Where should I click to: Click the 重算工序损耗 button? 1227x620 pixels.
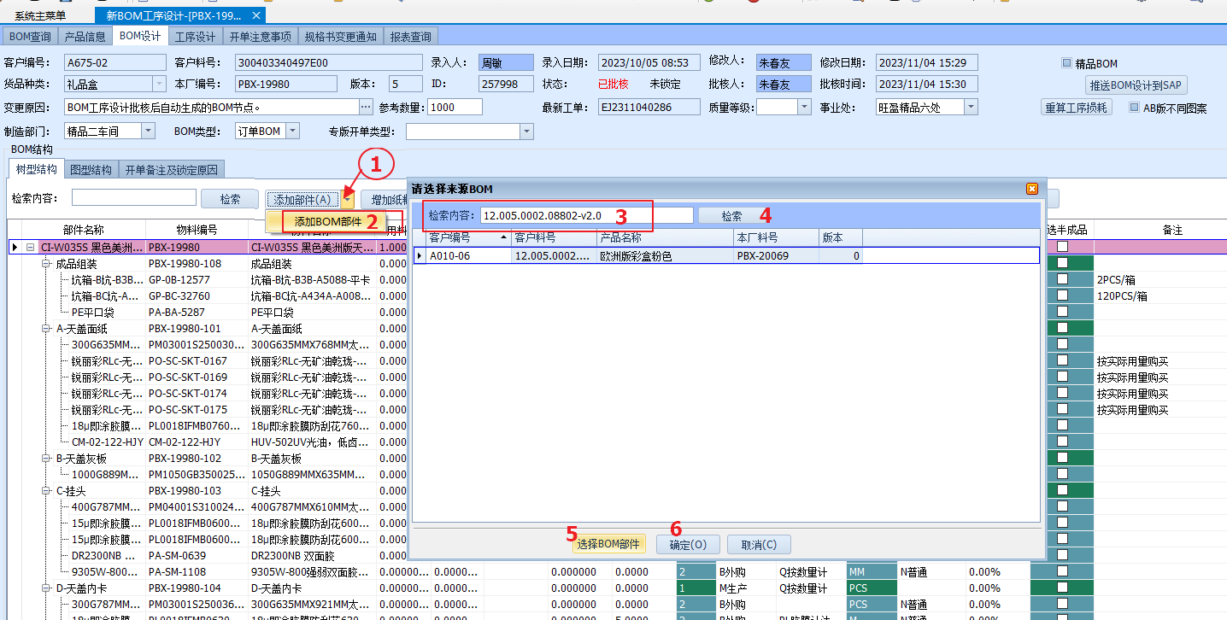point(1077,108)
